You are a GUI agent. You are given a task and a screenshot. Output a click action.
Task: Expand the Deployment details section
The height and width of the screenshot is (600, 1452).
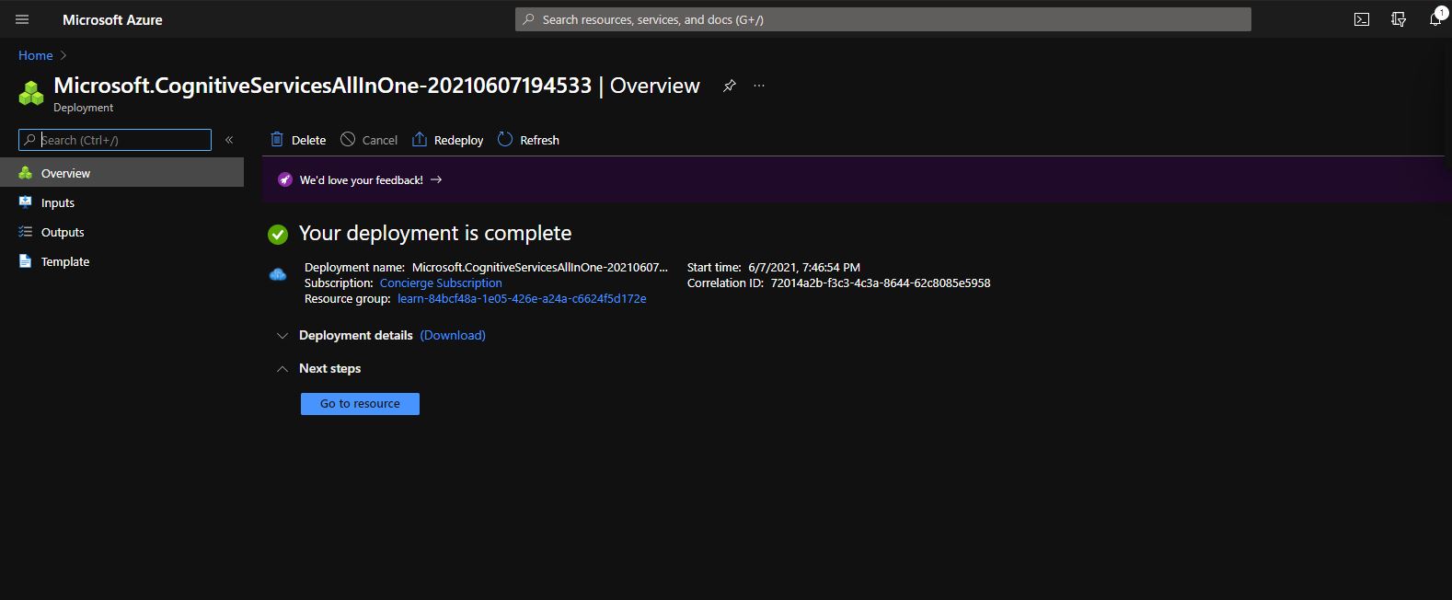[282, 336]
